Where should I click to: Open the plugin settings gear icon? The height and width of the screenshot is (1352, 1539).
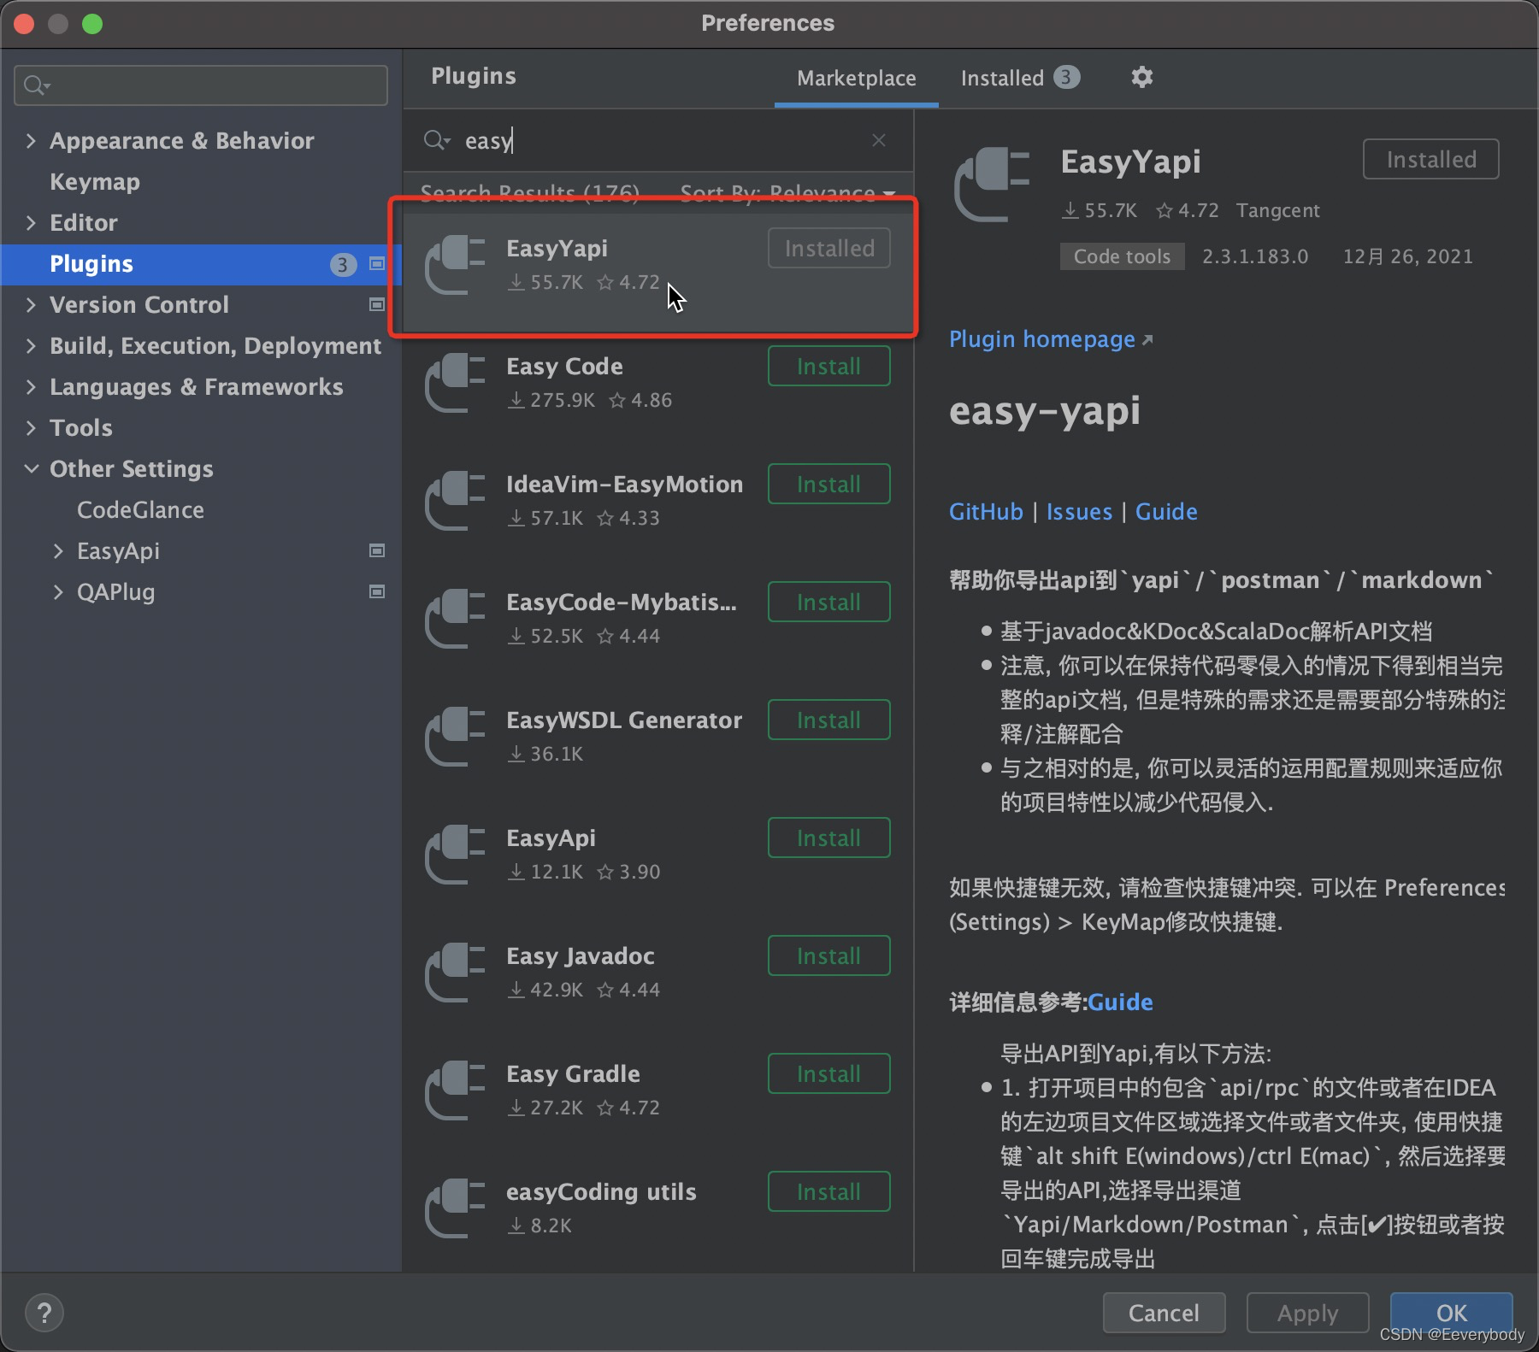coord(1142,77)
